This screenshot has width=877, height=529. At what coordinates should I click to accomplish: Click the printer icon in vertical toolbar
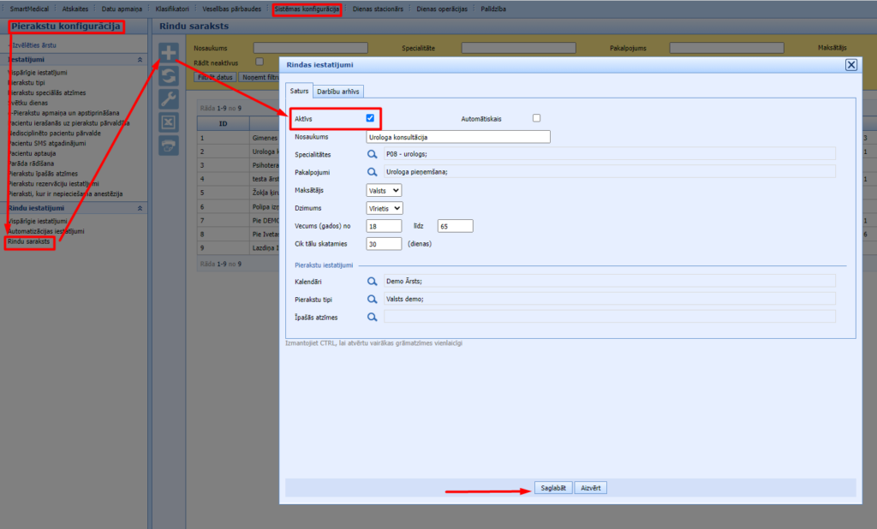[x=169, y=146]
